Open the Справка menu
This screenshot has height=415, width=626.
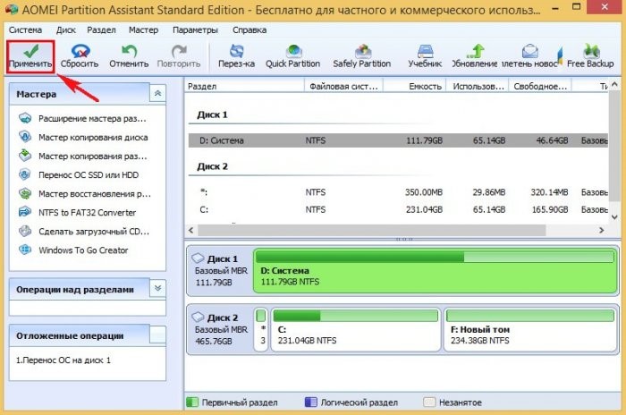[250, 30]
